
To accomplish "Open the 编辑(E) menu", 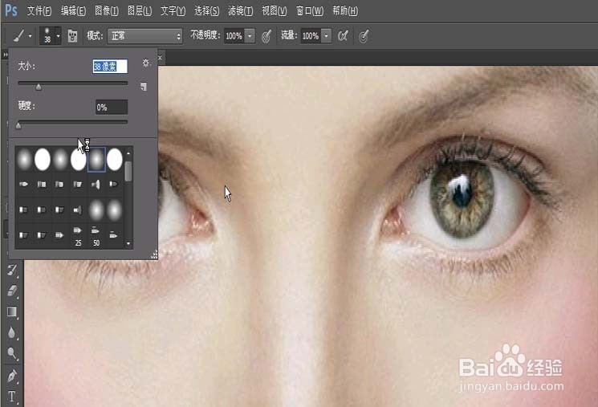I will [73, 10].
